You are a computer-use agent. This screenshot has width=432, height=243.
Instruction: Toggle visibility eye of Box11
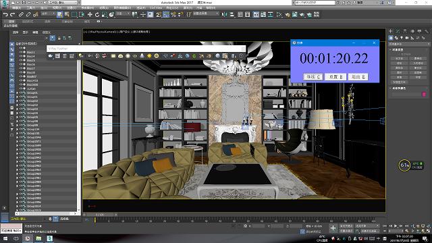(21, 52)
